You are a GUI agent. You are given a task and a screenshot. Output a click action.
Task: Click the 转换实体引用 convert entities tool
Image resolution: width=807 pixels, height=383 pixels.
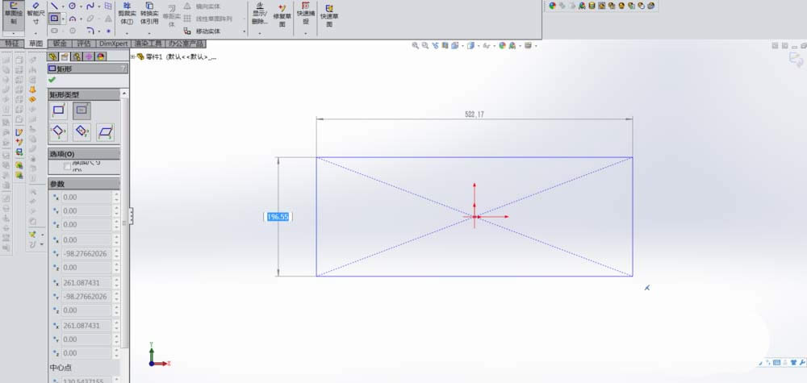click(149, 14)
